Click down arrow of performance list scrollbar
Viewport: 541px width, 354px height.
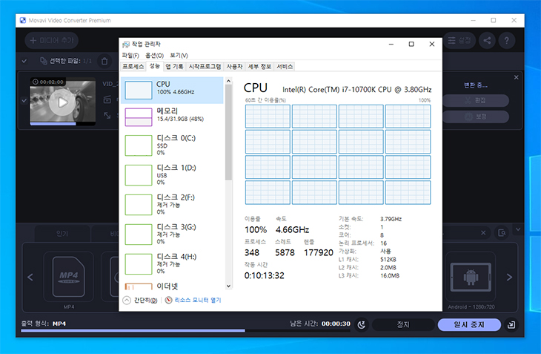(x=228, y=286)
